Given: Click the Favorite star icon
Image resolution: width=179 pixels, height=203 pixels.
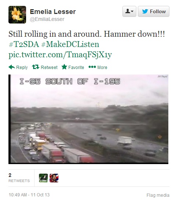Looking at the screenshot, I should [x=64, y=67].
